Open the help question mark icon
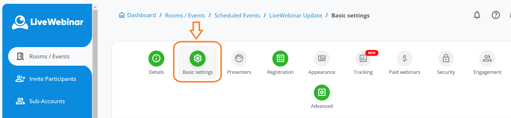 tap(496, 15)
